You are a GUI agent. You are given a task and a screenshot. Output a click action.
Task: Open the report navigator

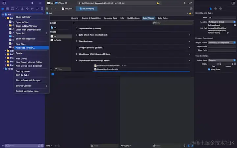coord(42,9)
